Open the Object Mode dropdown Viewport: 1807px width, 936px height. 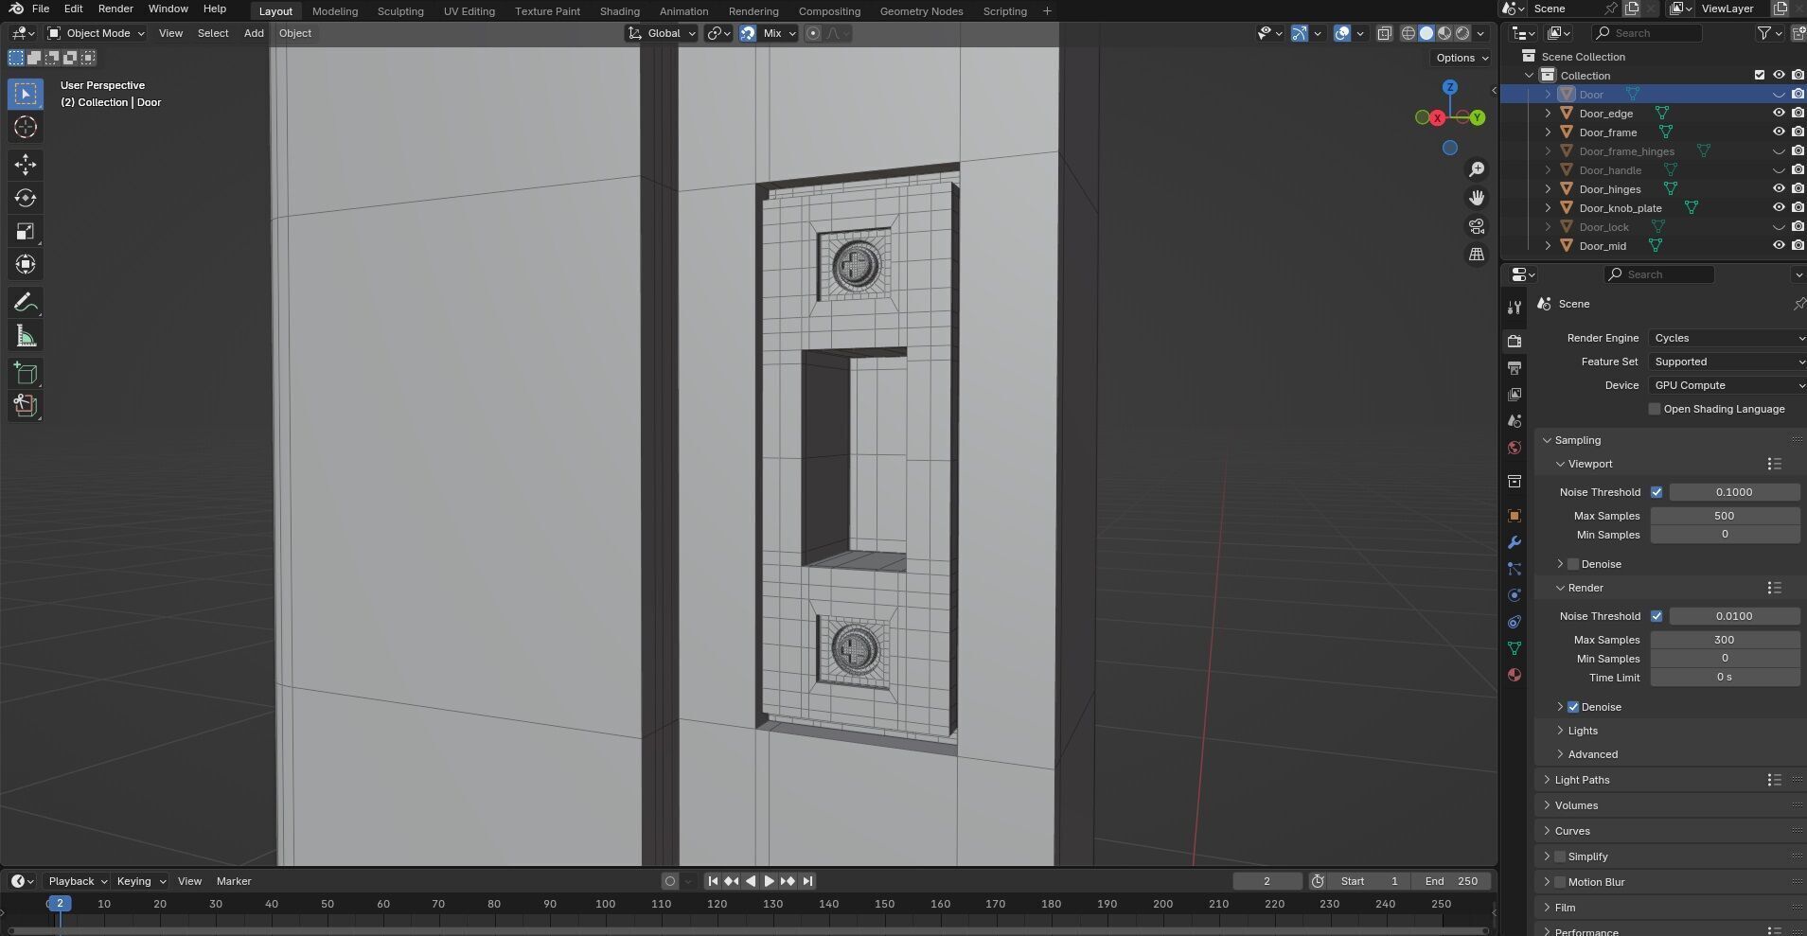coord(97,33)
